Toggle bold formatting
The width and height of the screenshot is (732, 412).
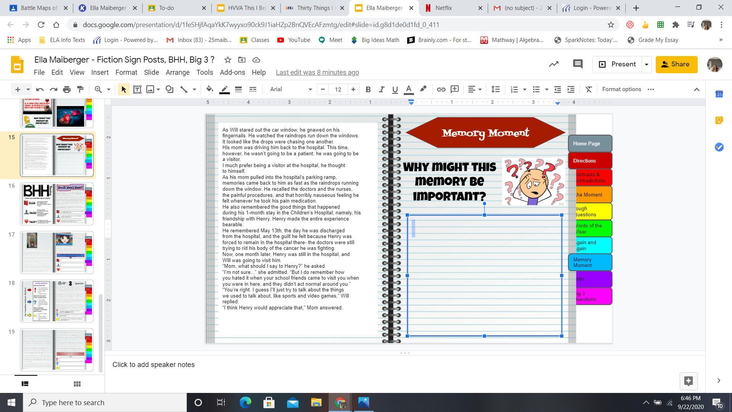368,89
